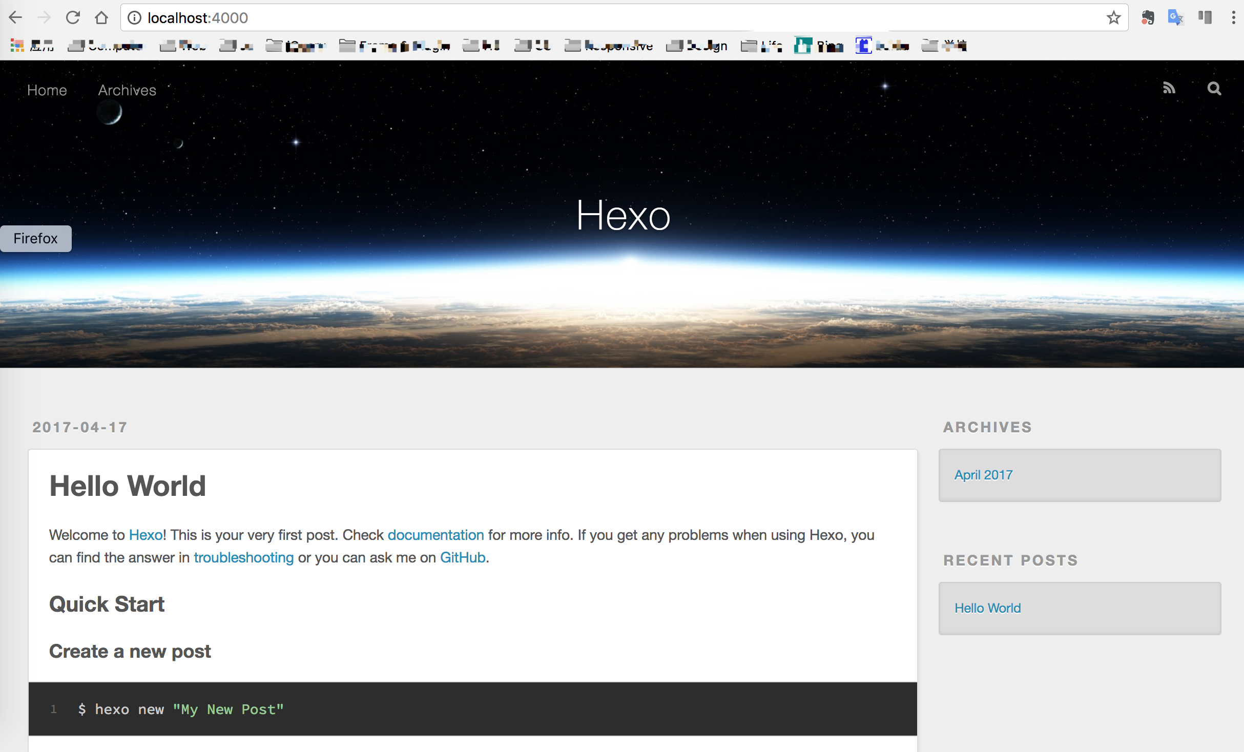Open the Responsive bookmarks folder

point(609,46)
